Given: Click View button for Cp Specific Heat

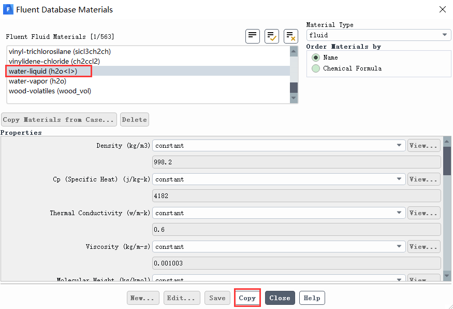Looking at the screenshot, I should (x=424, y=179).
